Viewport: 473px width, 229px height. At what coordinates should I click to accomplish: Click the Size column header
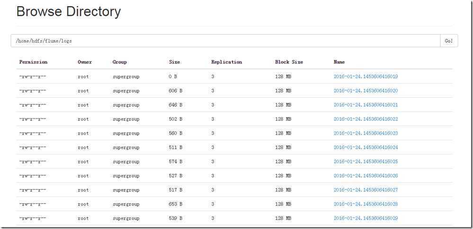click(x=174, y=62)
